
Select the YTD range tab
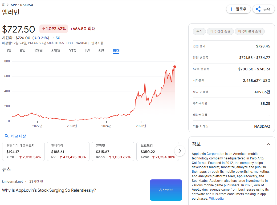click(73, 51)
